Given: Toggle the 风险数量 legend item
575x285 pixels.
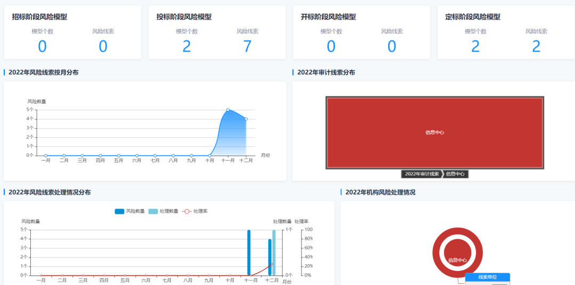Looking at the screenshot, I should (x=129, y=211).
